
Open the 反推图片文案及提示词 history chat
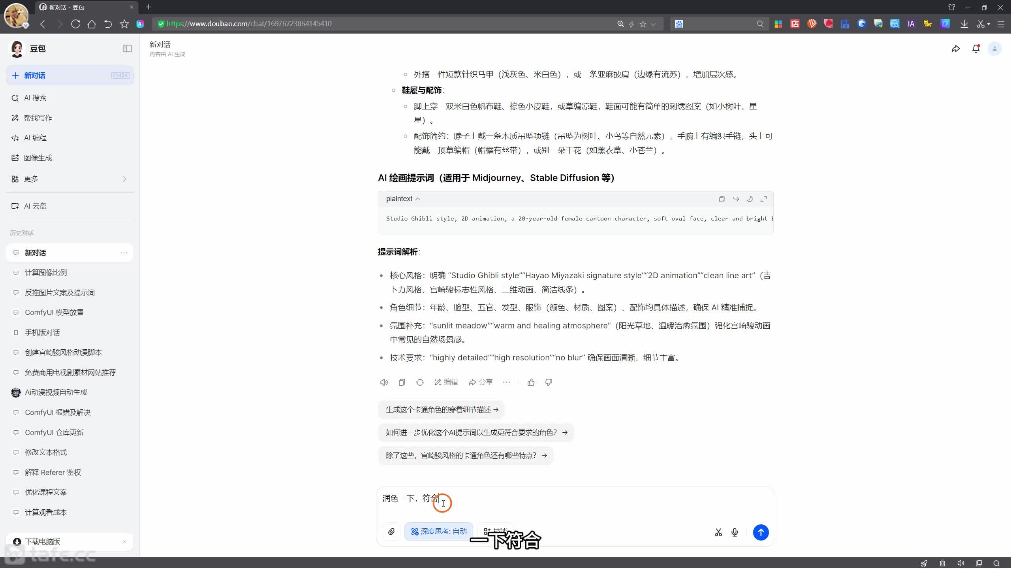tap(70, 293)
